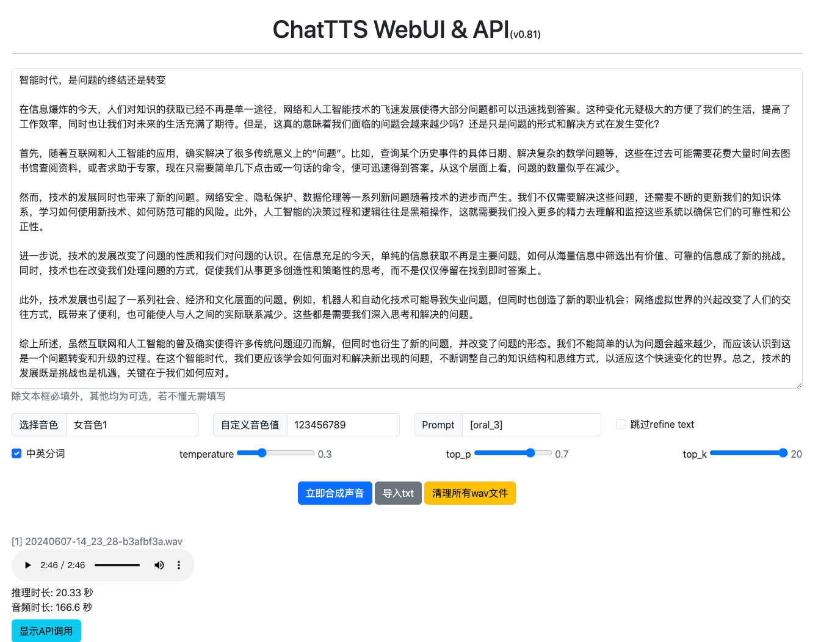Click the top_k value 20
Viewport: 832px width, 642px height.
(797, 454)
